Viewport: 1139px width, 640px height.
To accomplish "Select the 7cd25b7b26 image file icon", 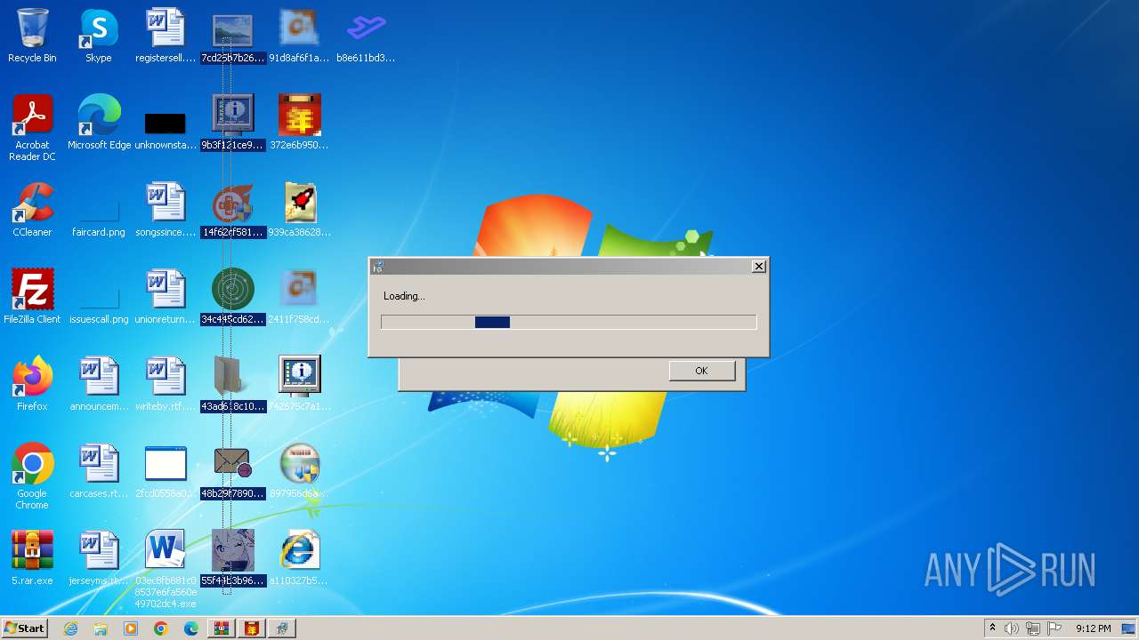I will point(232,36).
